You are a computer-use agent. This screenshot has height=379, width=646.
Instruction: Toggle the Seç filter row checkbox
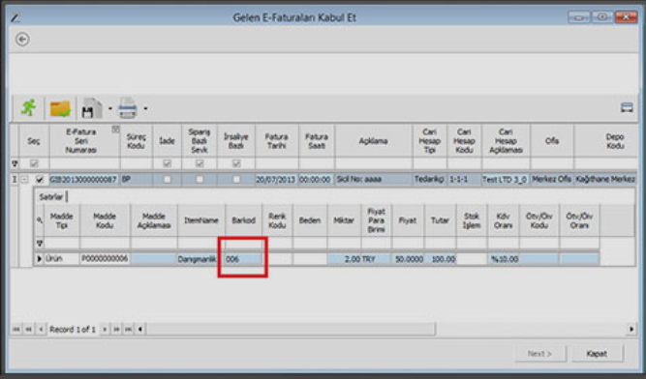point(34,163)
